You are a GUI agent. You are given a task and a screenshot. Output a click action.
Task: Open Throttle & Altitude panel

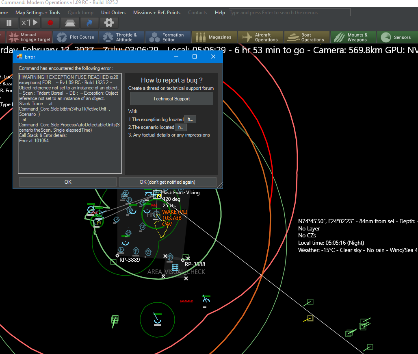pyautogui.click(x=122, y=37)
